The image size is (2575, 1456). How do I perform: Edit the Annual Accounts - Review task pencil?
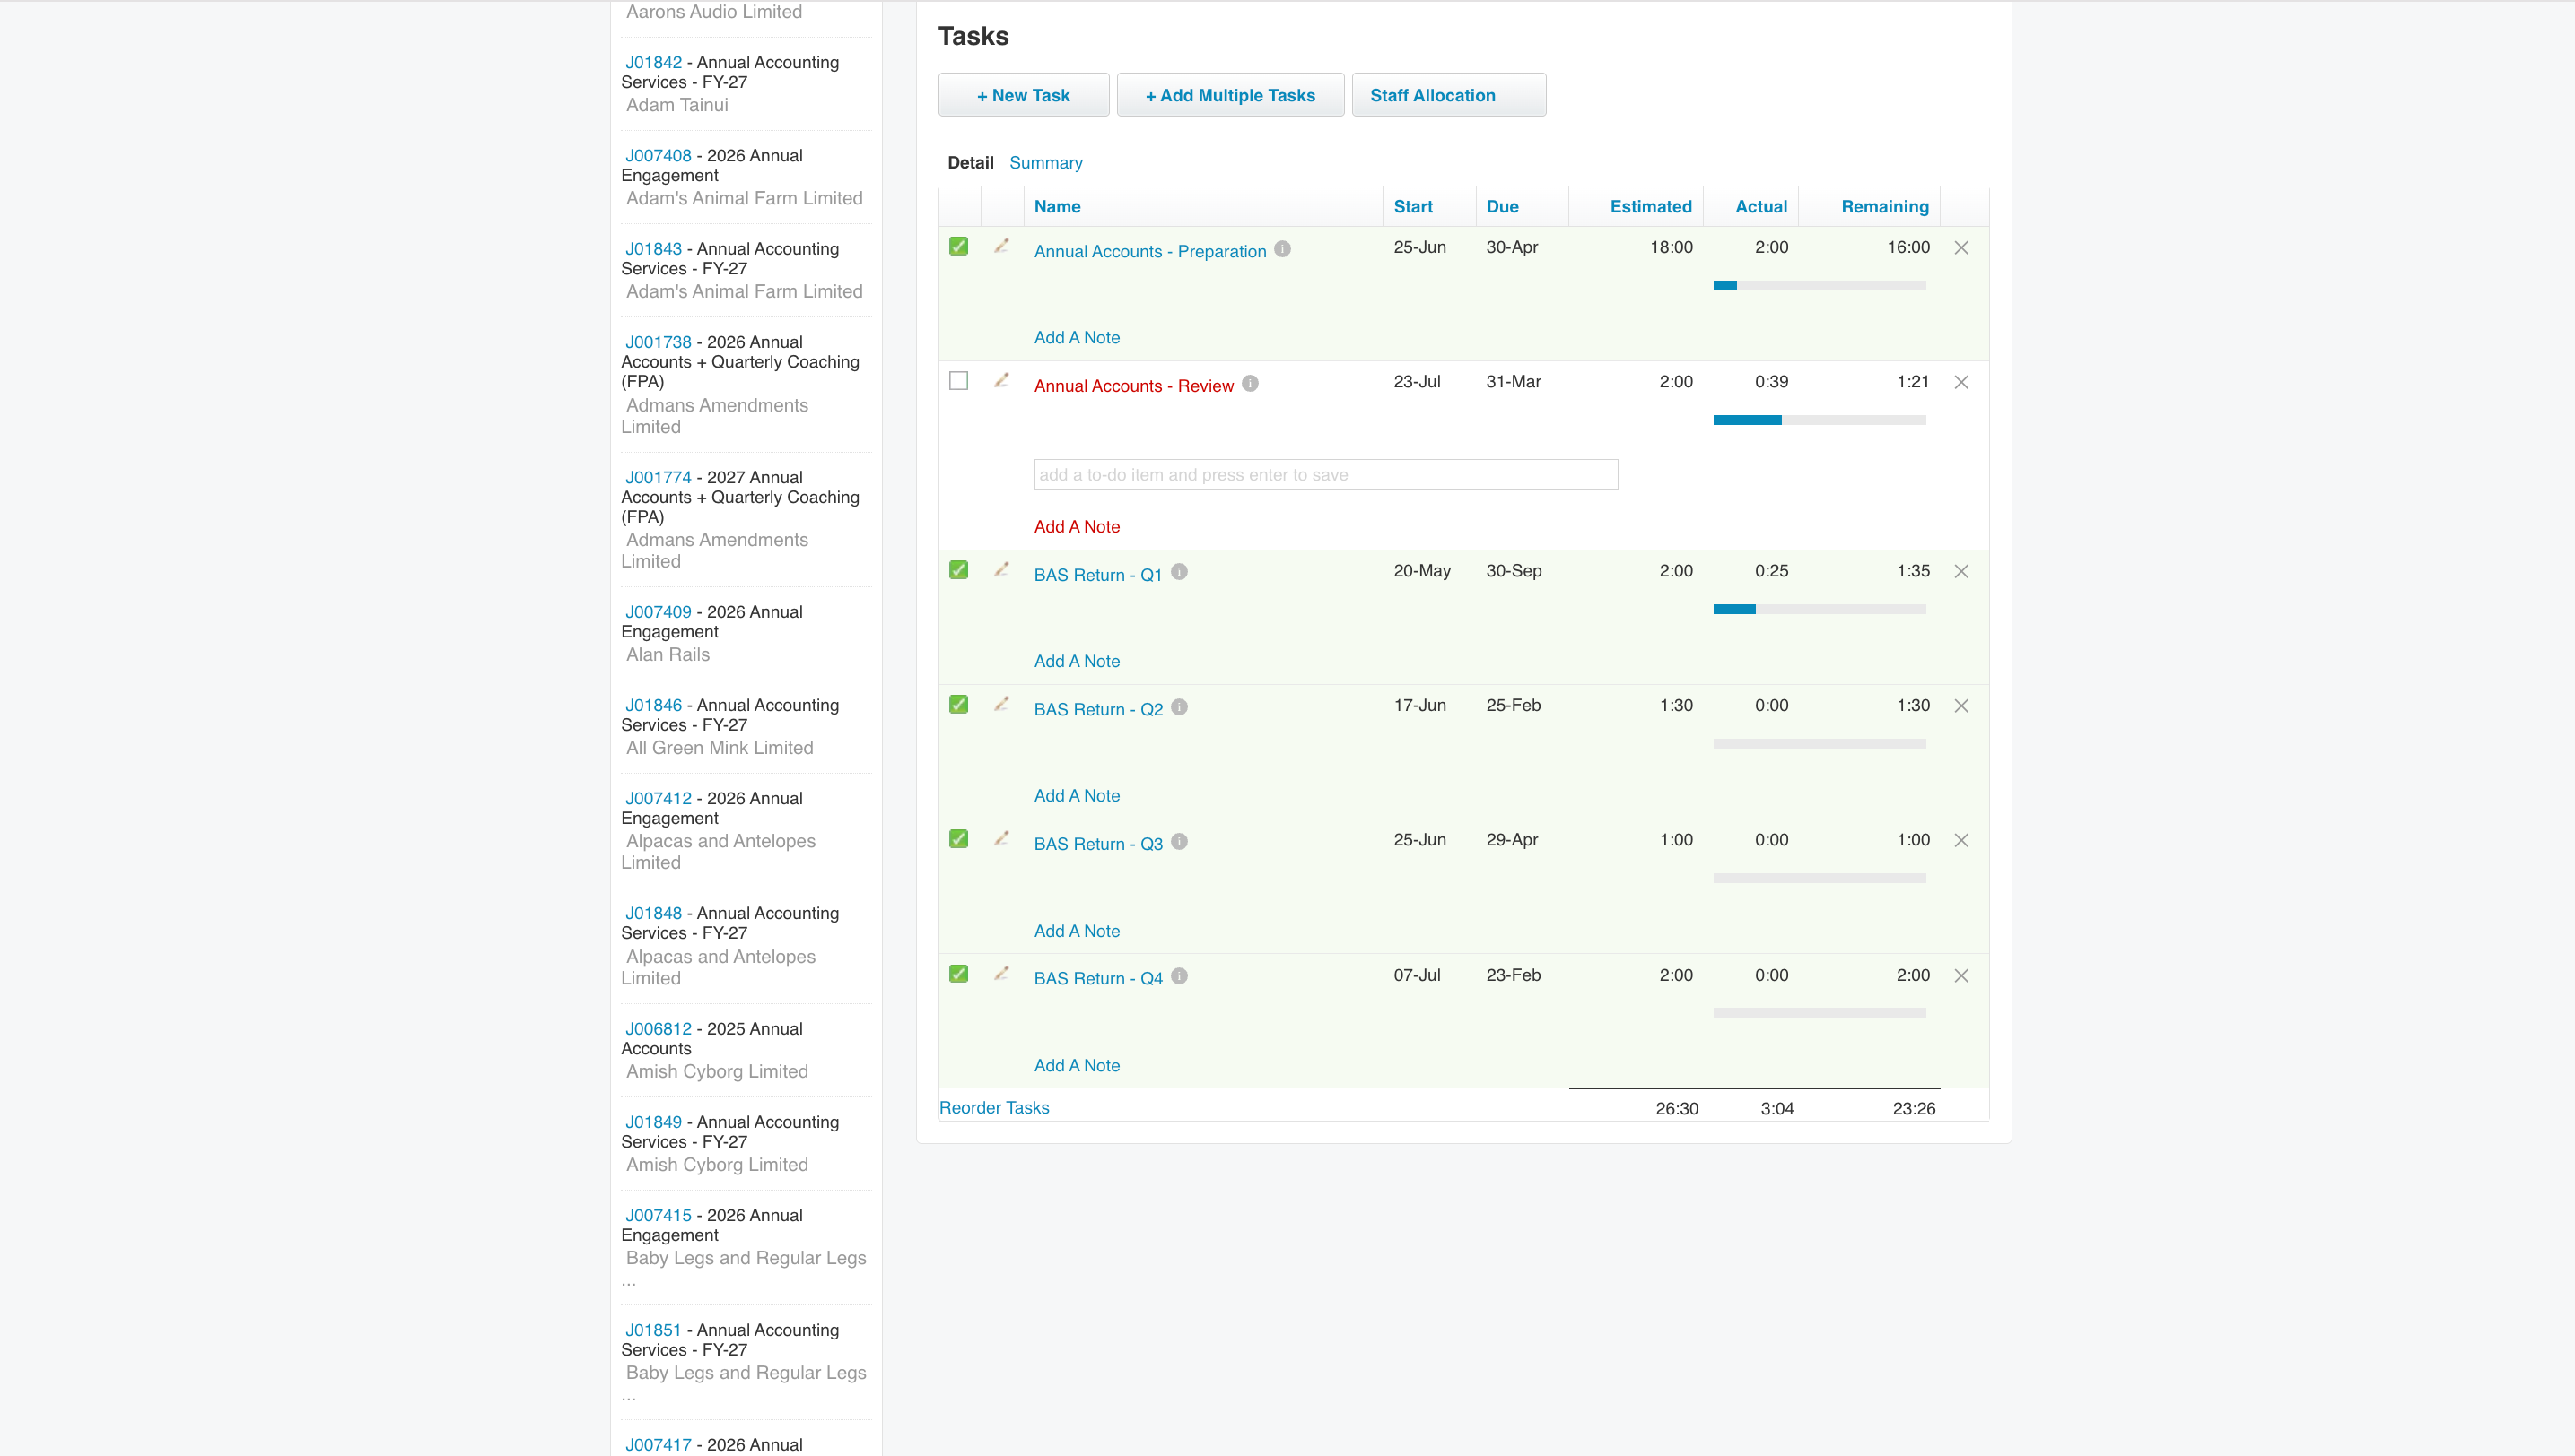click(1000, 381)
